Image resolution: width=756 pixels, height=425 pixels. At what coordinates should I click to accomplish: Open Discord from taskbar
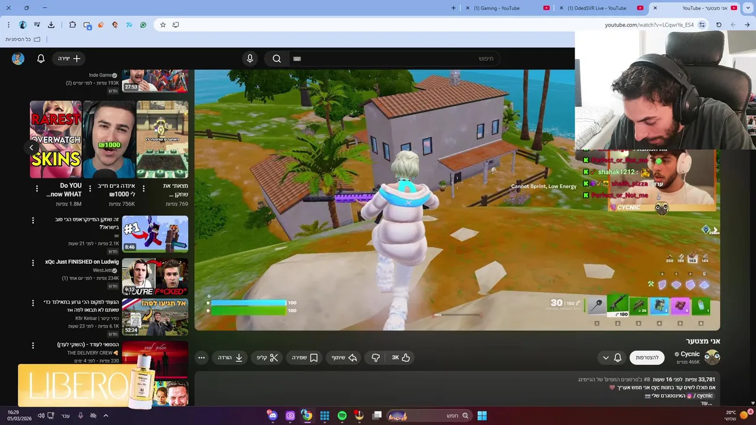[x=272, y=416]
